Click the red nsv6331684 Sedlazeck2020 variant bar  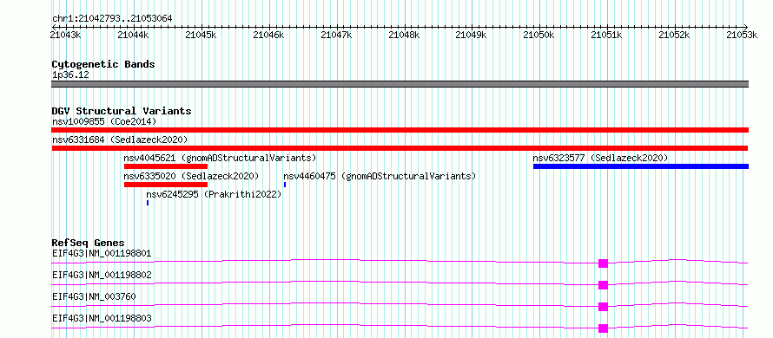coord(400,148)
